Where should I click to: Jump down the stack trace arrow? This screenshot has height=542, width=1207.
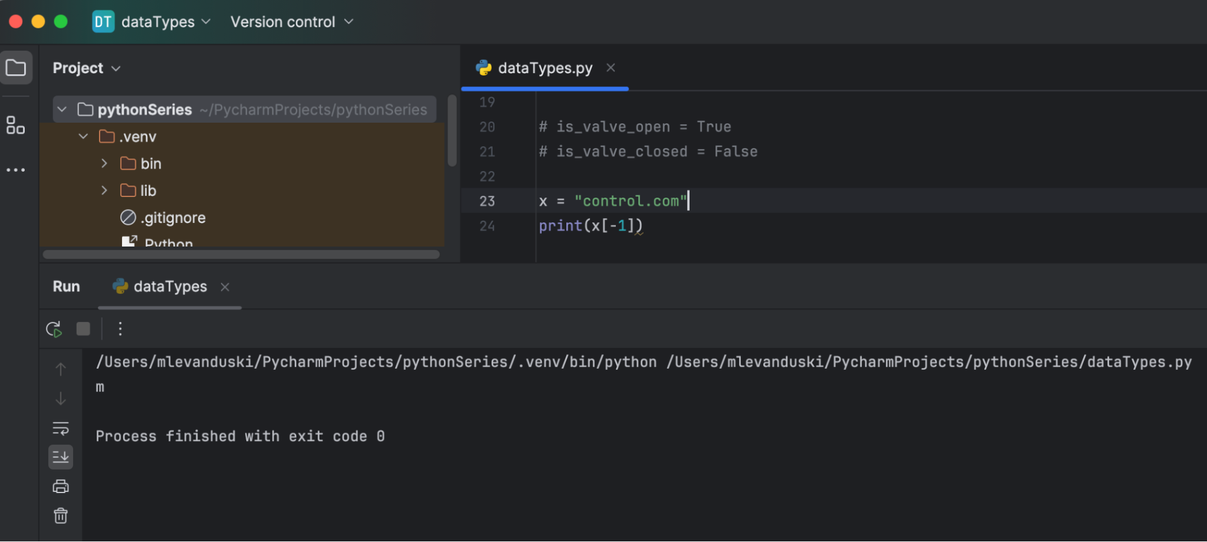(60, 399)
